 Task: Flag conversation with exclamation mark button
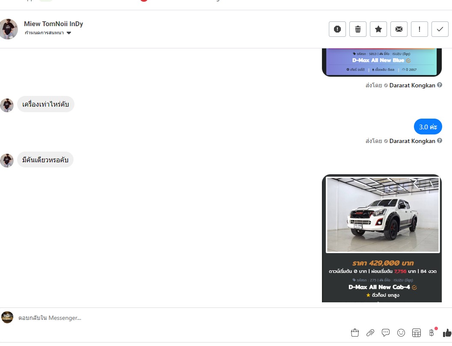click(420, 29)
